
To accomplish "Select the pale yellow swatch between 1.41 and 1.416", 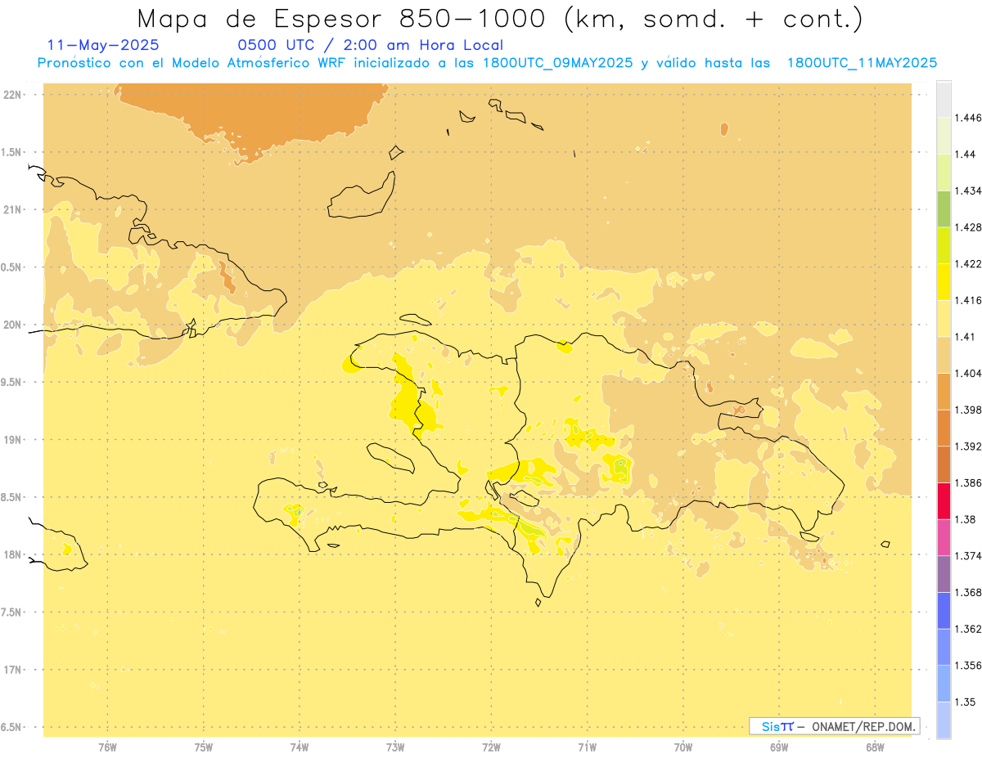I will [x=944, y=318].
